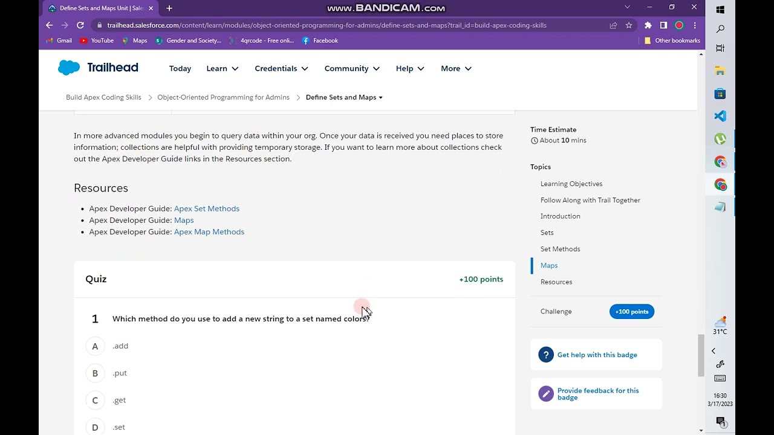This screenshot has width=774, height=435.
Task: Expand the Help menu
Action: pos(410,68)
